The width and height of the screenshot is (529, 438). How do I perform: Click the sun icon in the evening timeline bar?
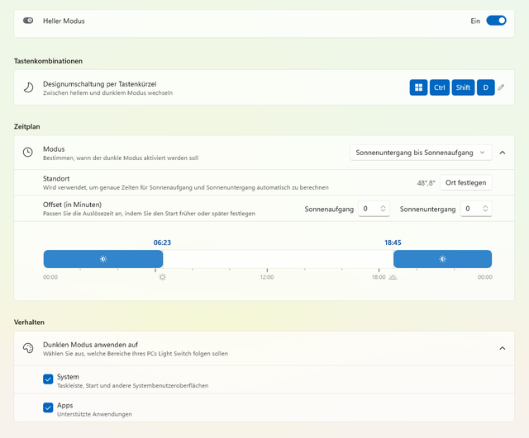(x=443, y=259)
